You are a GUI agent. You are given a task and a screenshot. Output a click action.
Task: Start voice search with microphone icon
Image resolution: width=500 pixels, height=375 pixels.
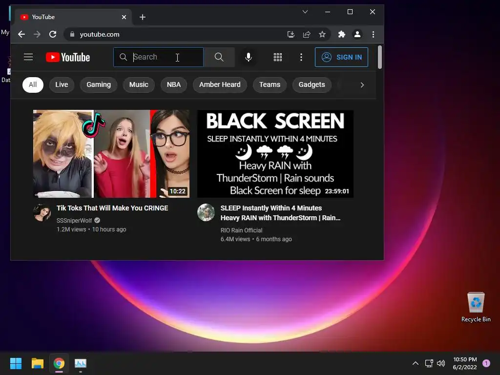tap(249, 57)
